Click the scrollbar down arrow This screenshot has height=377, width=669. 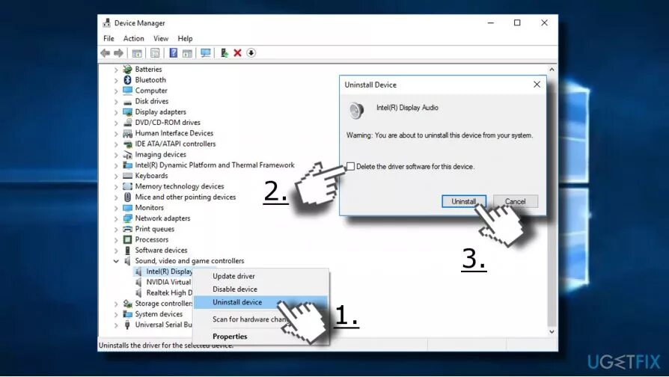(x=552, y=331)
